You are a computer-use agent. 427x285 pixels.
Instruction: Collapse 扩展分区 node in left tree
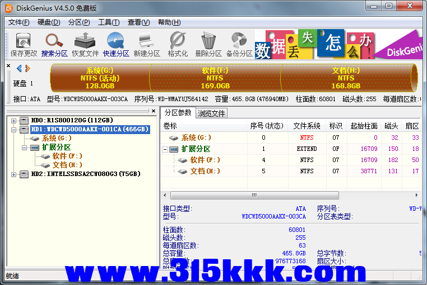coord(24,148)
